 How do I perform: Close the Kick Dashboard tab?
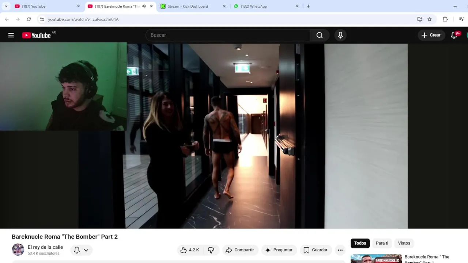(x=224, y=6)
